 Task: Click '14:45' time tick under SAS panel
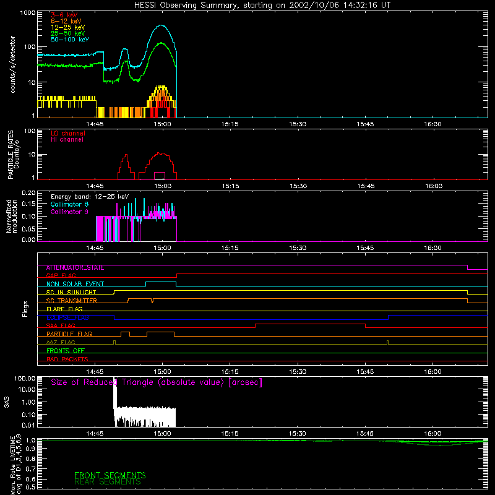(x=95, y=434)
